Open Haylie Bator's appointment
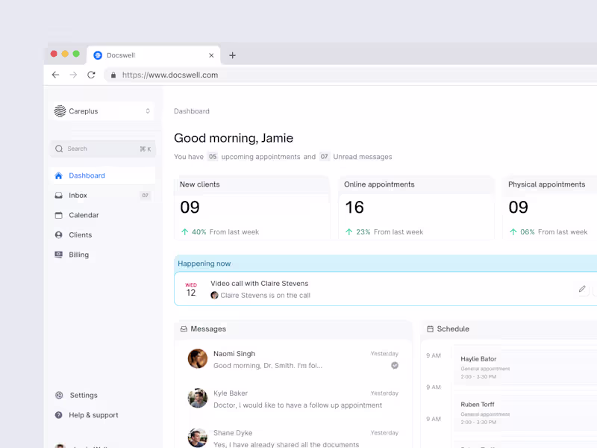The width and height of the screenshot is (597, 448). (525, 367)
